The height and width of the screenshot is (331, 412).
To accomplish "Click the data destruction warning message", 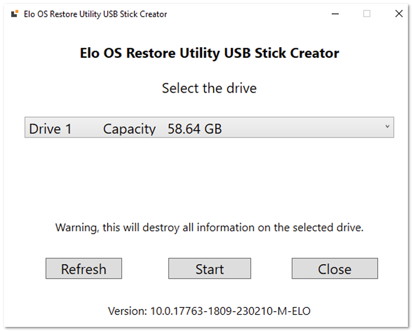I will tap(209, 228).
